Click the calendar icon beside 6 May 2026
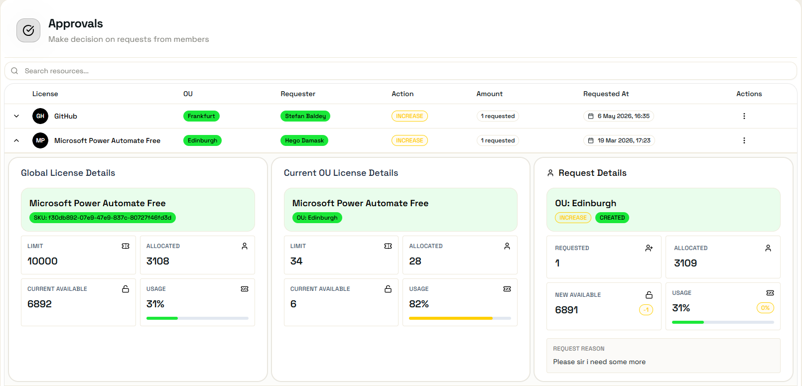The image size is (802, 386). click(x=591, y=116)
